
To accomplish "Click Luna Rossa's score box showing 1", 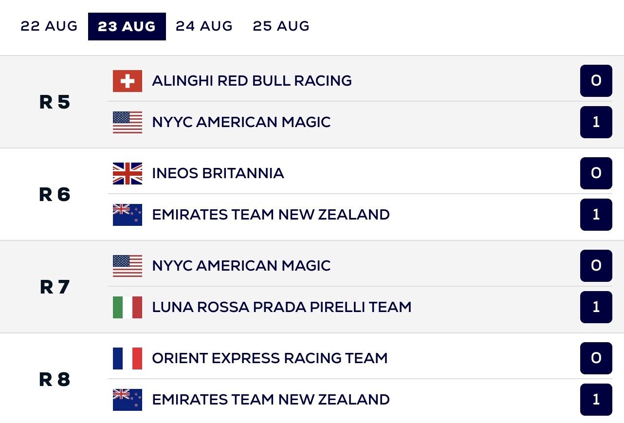I will (596, 307).
